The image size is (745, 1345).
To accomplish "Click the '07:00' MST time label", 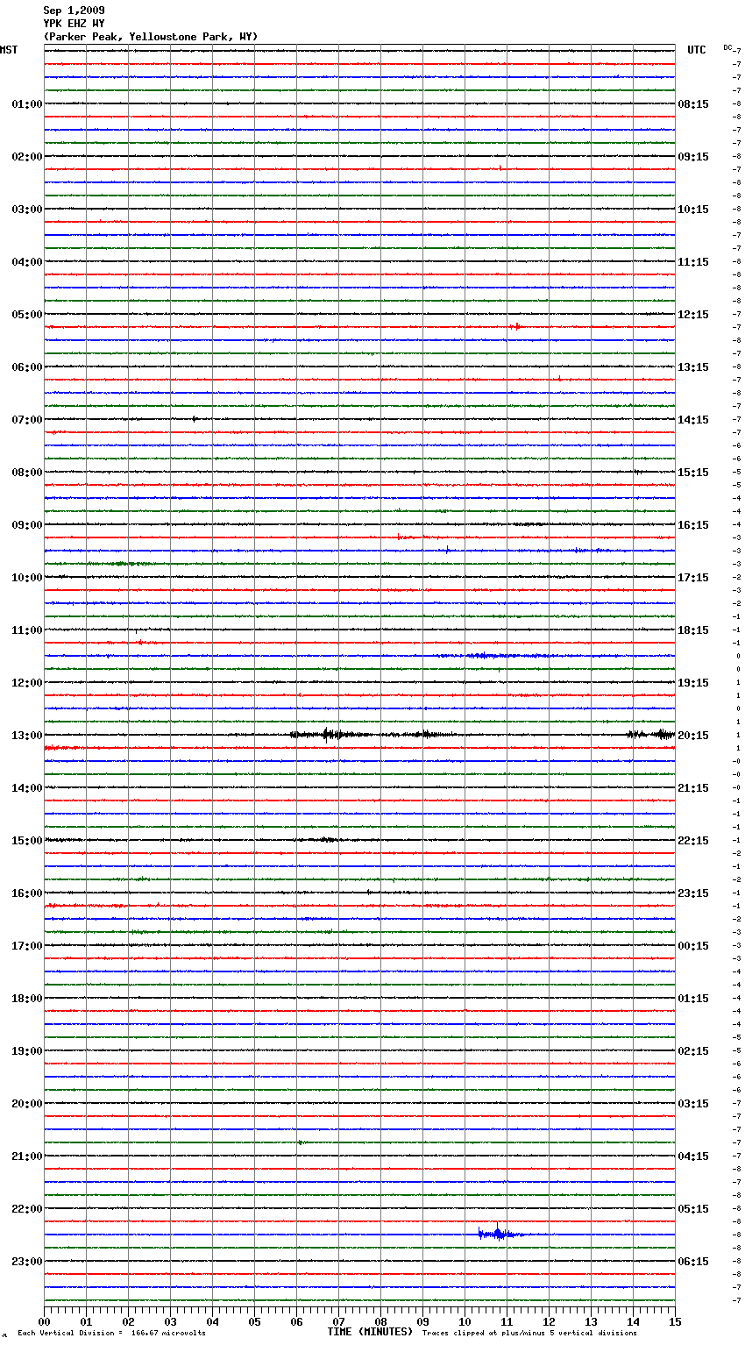I will click(27, 420).
